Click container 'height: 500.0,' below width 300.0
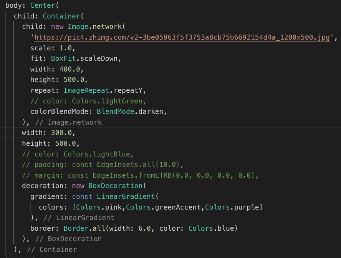The height and width of the screenshot is (258, 341). (51, 143)
